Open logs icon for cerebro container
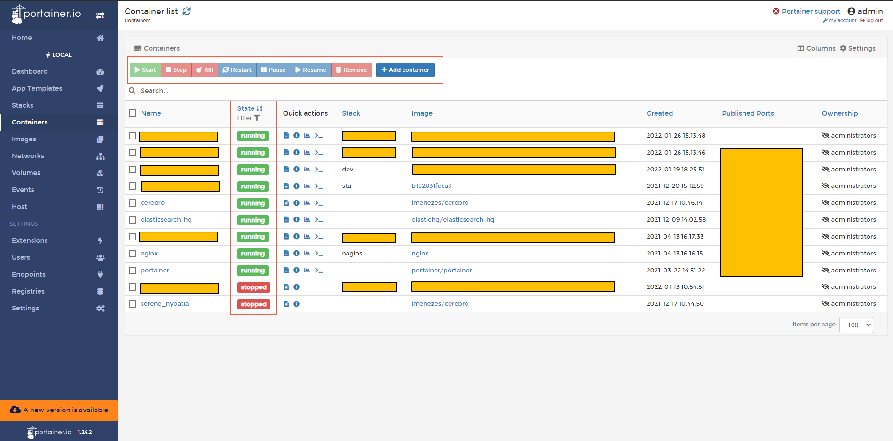Image resolution: width=893 pixels, height=441 pixels. 286,203
